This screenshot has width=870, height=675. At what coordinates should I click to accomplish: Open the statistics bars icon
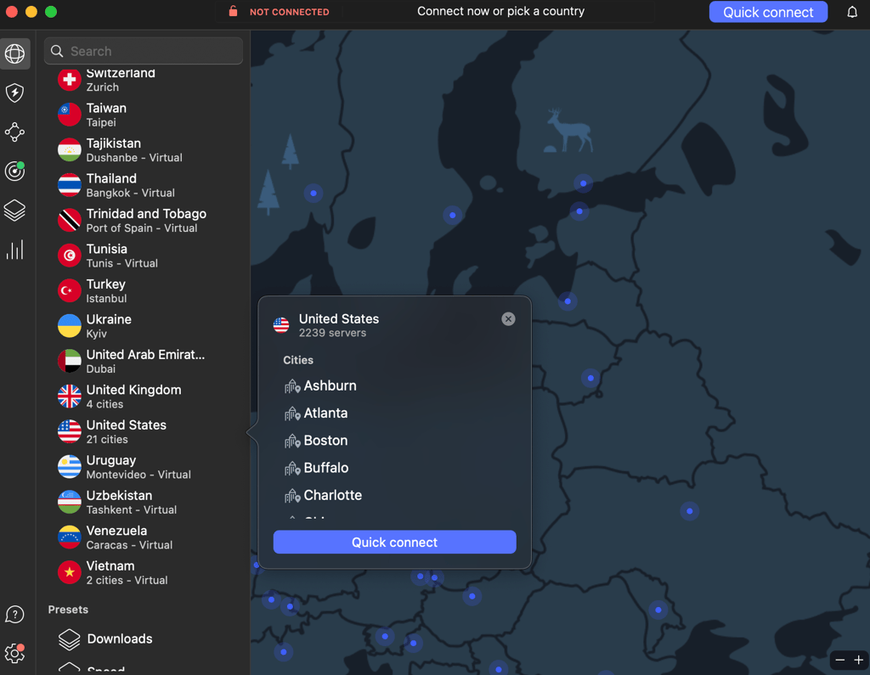point(15,250)
